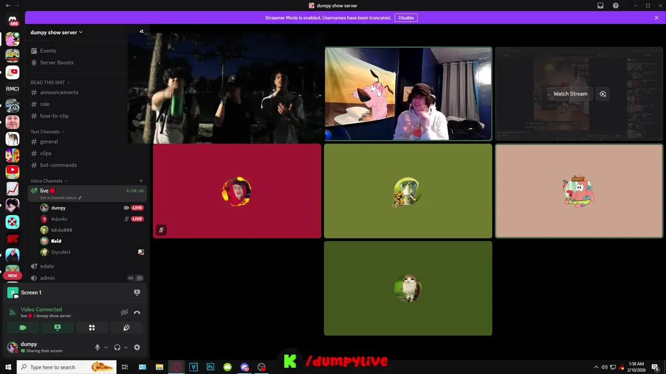Screen dimensions: 666x374
Task: Open the red chart-line server icon
Action: (12, 189)
